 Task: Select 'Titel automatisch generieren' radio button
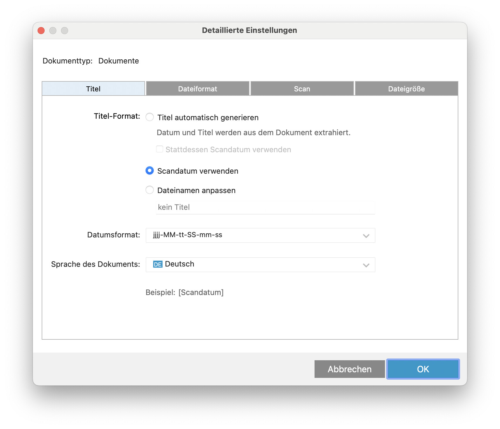150,117
